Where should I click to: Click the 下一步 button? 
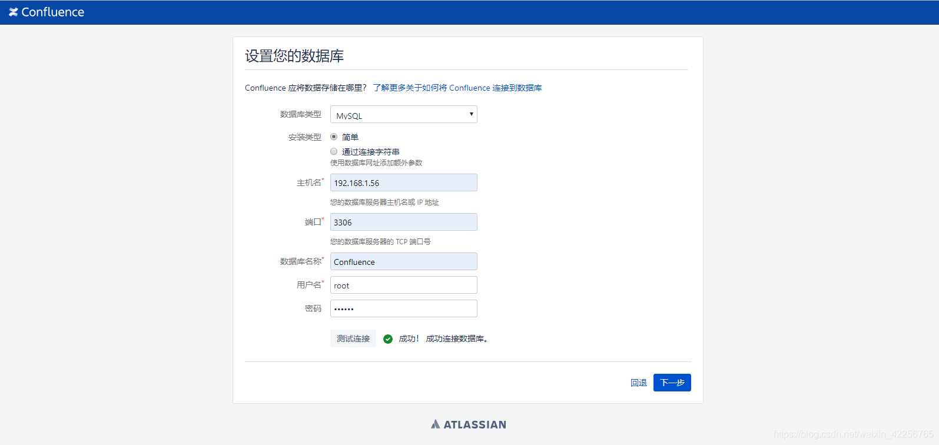672,383
